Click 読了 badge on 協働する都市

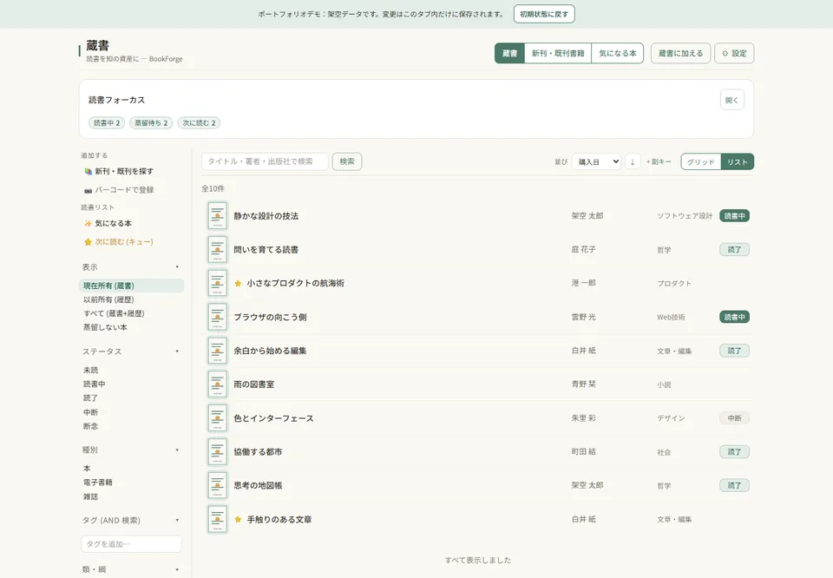pyautogui.click(x=735, y=451)
